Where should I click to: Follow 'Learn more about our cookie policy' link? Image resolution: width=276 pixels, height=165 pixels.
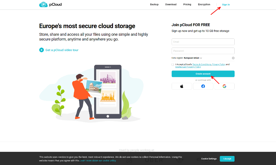[98, 161]
